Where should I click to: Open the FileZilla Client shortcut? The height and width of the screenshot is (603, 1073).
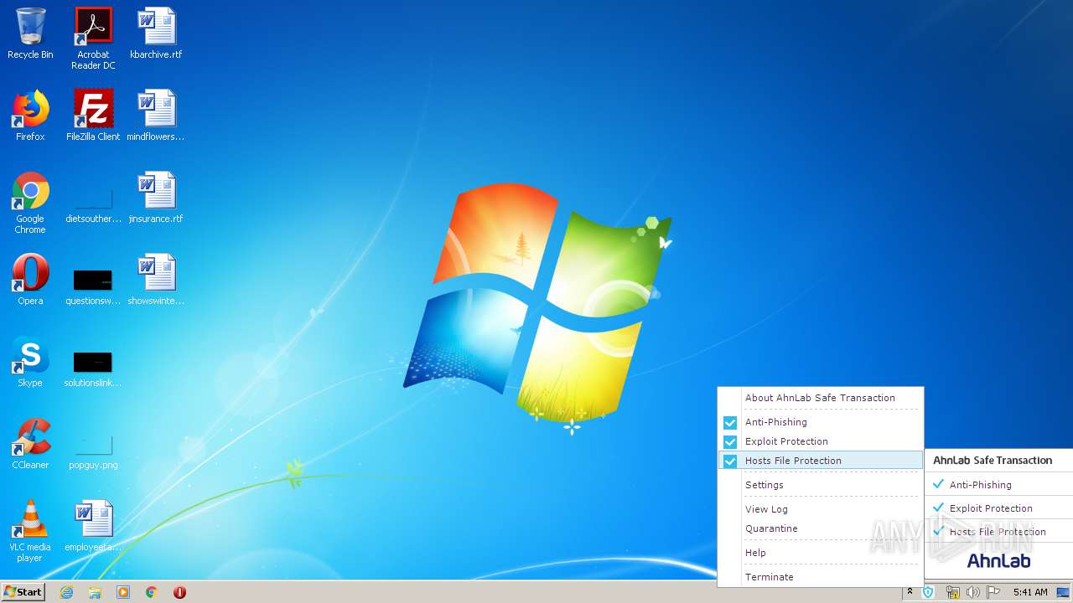coord(93,116)
